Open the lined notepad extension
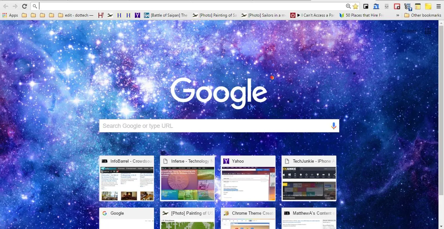The height and width of the screenshot is (229, 444). 418,6
